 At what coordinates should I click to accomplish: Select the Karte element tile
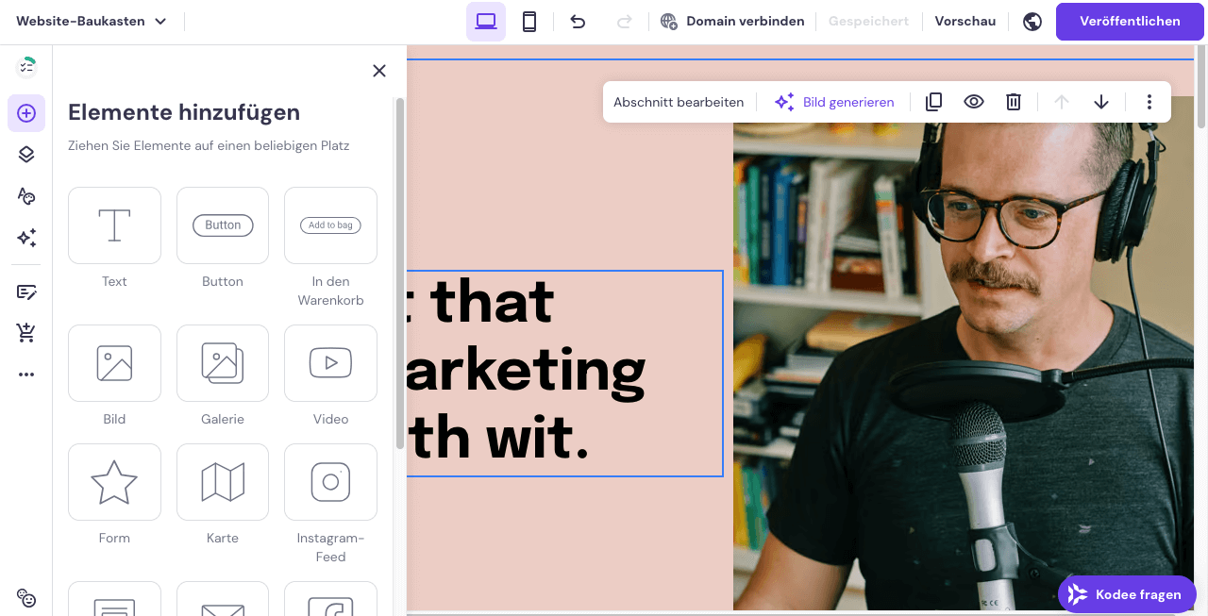223,482
